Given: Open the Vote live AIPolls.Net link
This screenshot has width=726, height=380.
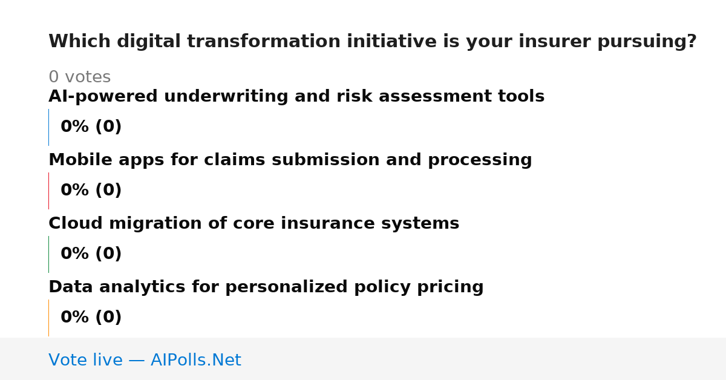Looking at the screenshot, I should point(145,361).
